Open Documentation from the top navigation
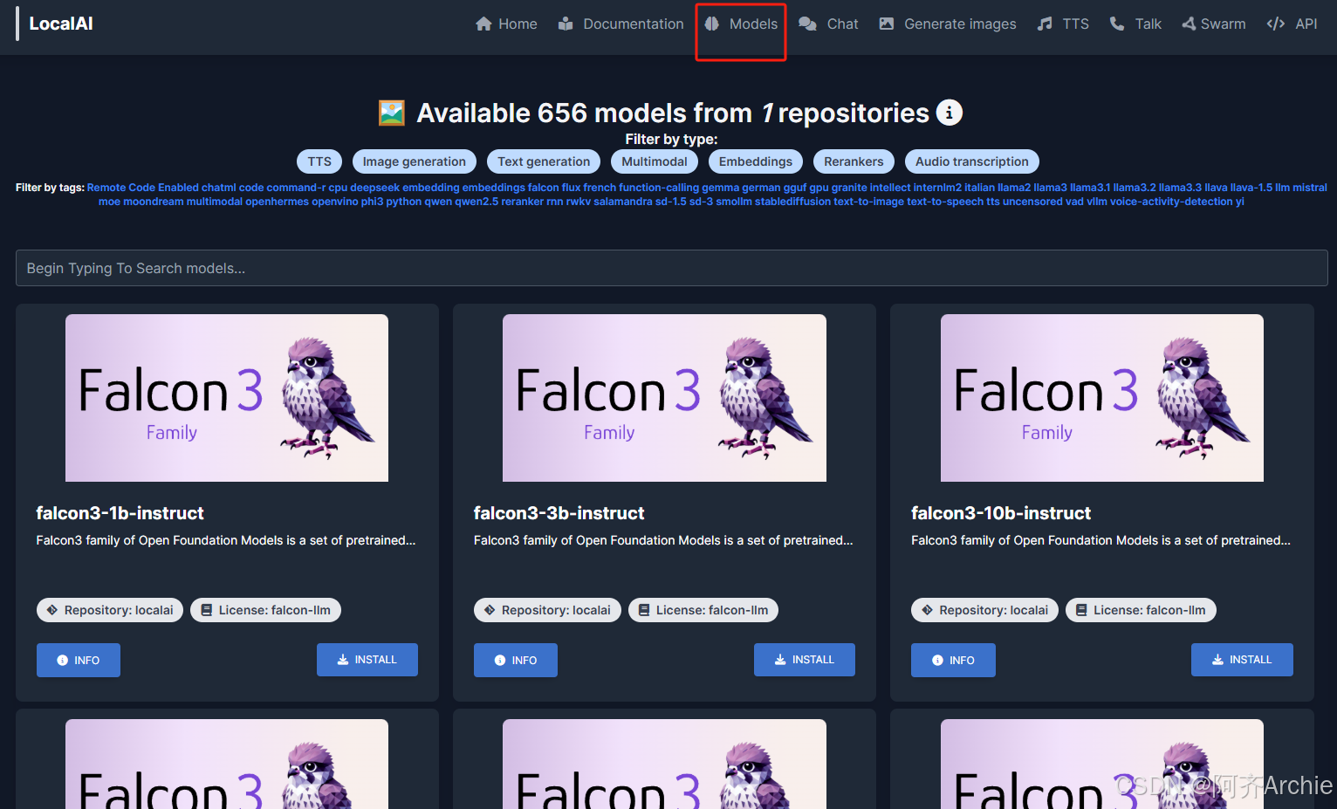The width and height of the screenshot is (1337, 809). pyautogui.click(x=621, y=24)
